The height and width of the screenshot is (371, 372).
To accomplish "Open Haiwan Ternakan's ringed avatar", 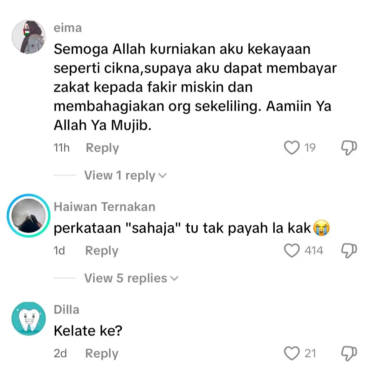I will 29,215.
